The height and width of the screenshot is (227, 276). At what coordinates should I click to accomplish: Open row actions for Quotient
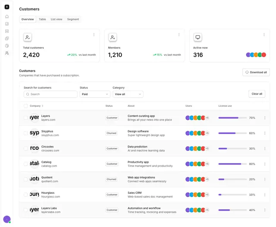point(265,179)
